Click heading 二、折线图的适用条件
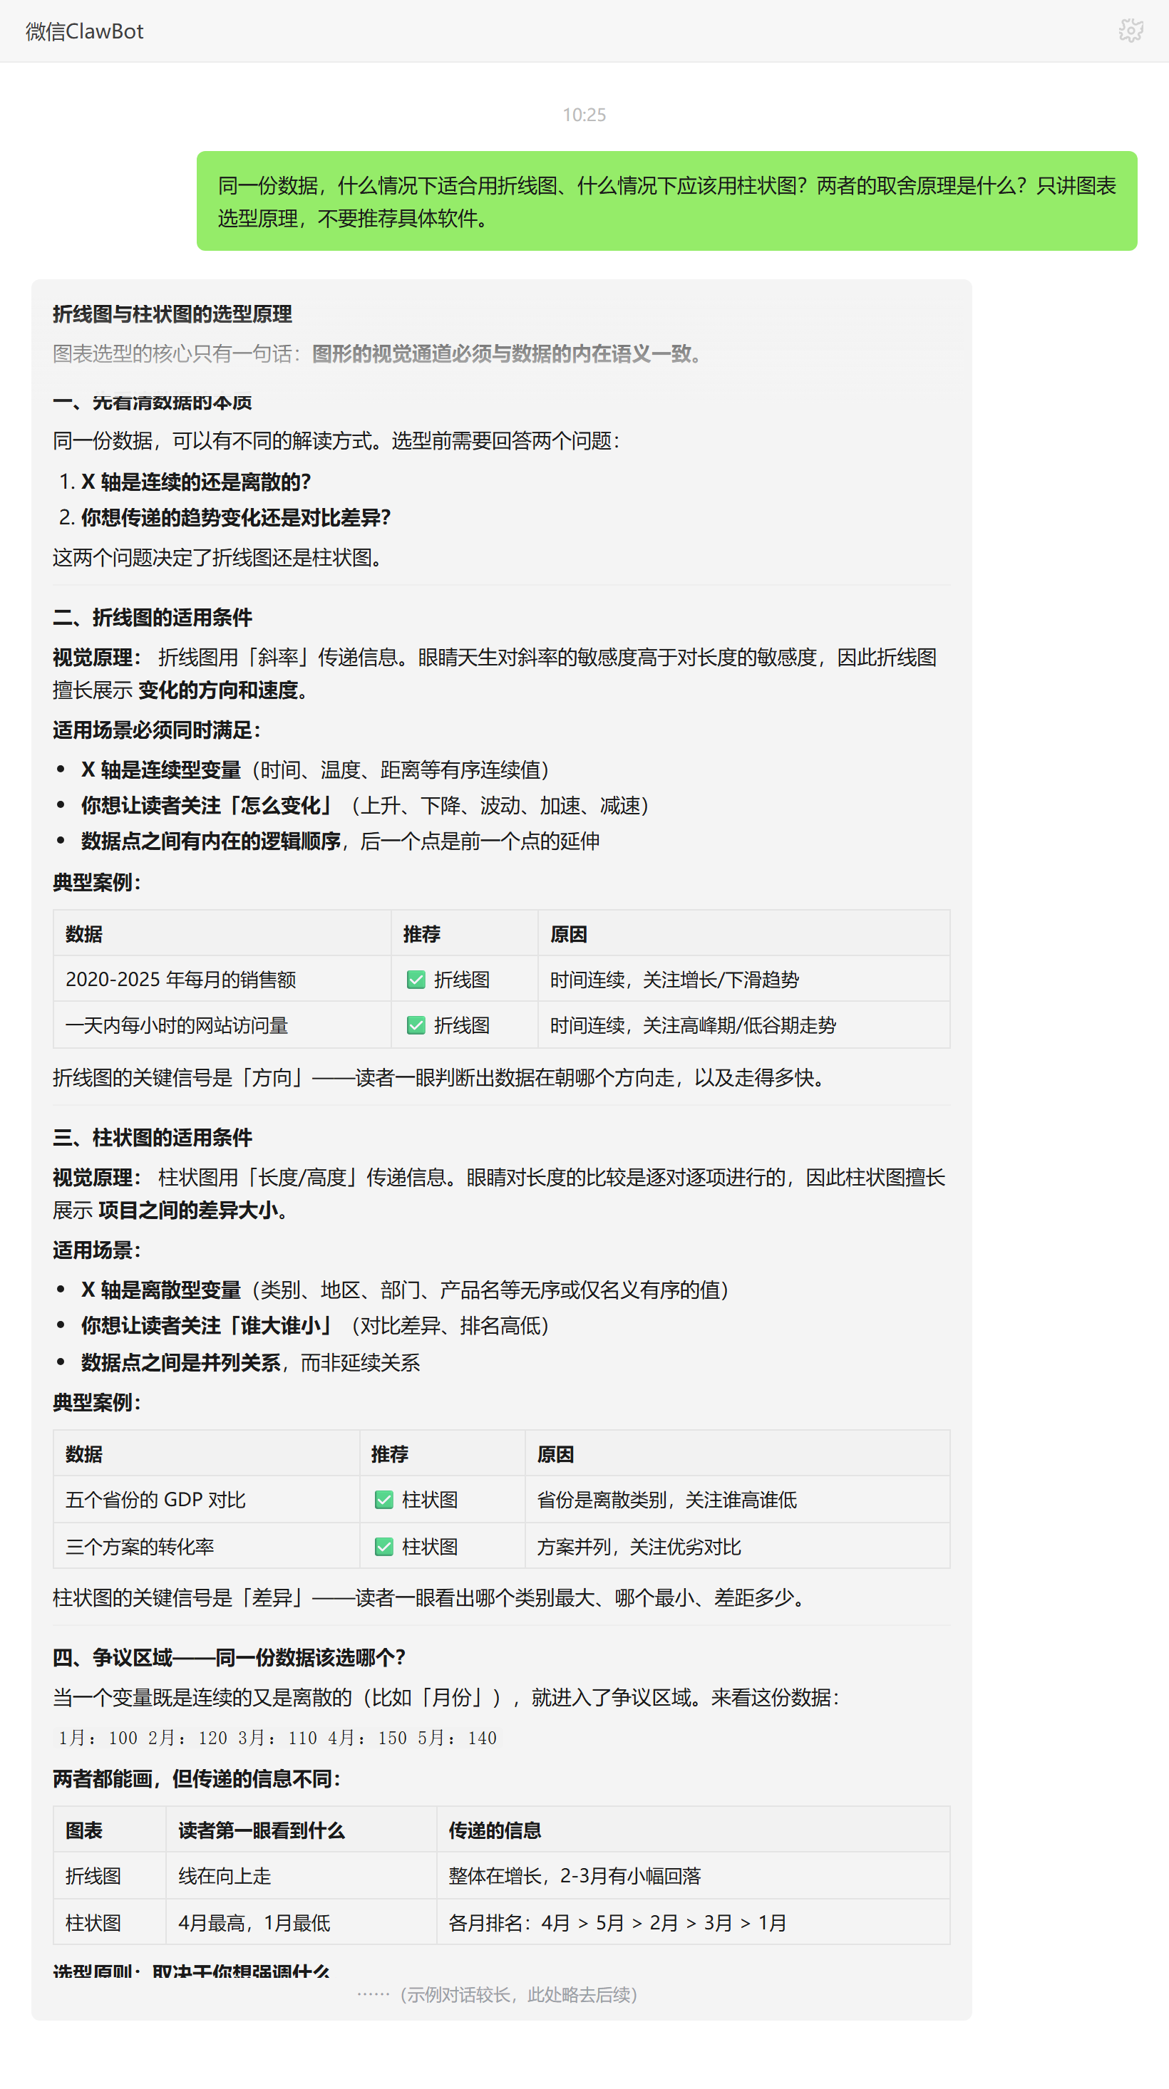This screenshot has height=2089, width=1169. pos(153,617)
